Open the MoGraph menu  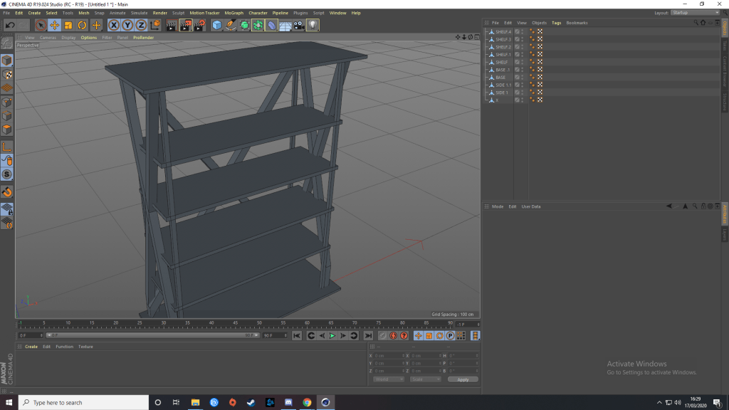click(234, 13)
